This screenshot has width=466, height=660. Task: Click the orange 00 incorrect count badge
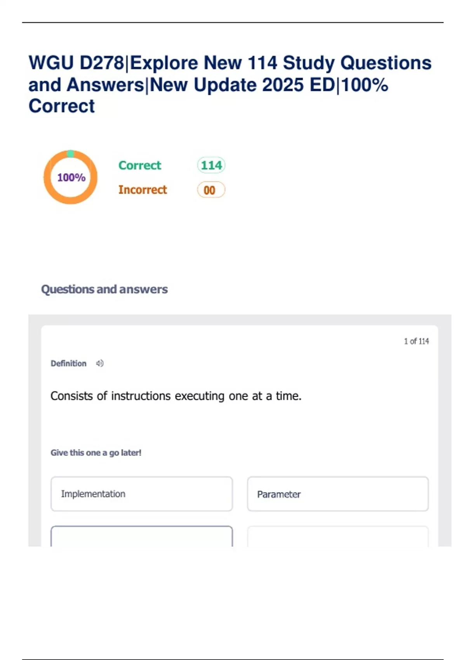click(x=210, y=190)
